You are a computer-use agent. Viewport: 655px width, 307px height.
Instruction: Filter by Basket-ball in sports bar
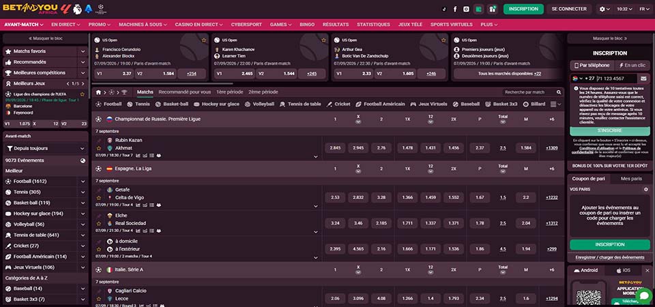172,104
